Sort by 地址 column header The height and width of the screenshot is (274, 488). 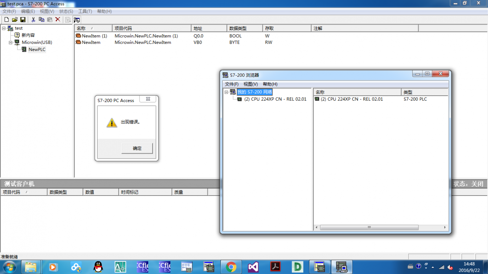point(209,28)
